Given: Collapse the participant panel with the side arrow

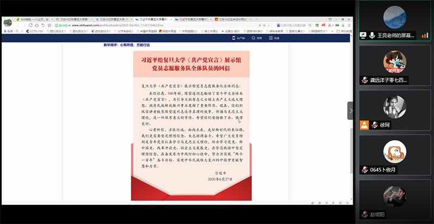Looking at the screenshot, I should pyautogui.click(x=350, y=111).
